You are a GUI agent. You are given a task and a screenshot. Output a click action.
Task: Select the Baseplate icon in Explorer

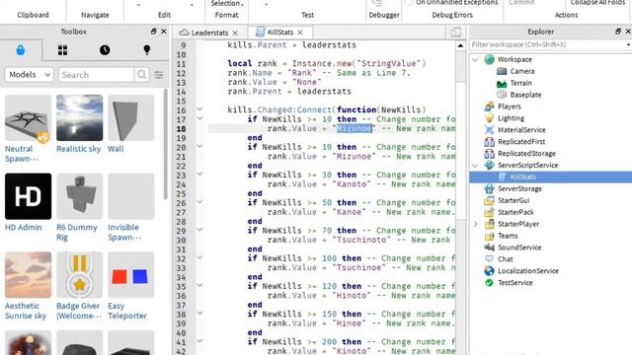(x=502, y=95)
